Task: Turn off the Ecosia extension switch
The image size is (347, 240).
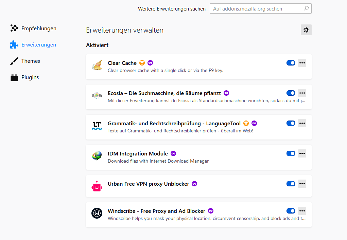Action: [291, 93]
